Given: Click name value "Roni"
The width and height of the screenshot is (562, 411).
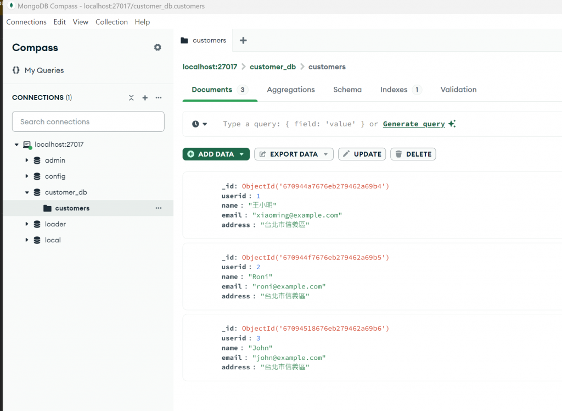Looking at the screenshot, I should (x=260, y=277).
